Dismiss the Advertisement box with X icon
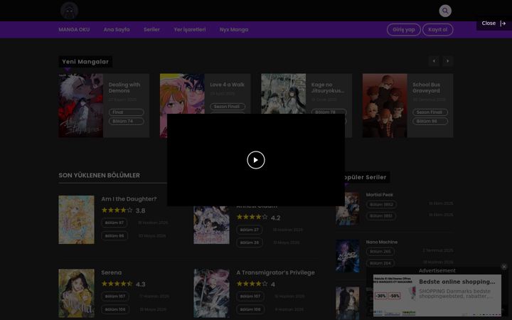 (x=504, y=267)
